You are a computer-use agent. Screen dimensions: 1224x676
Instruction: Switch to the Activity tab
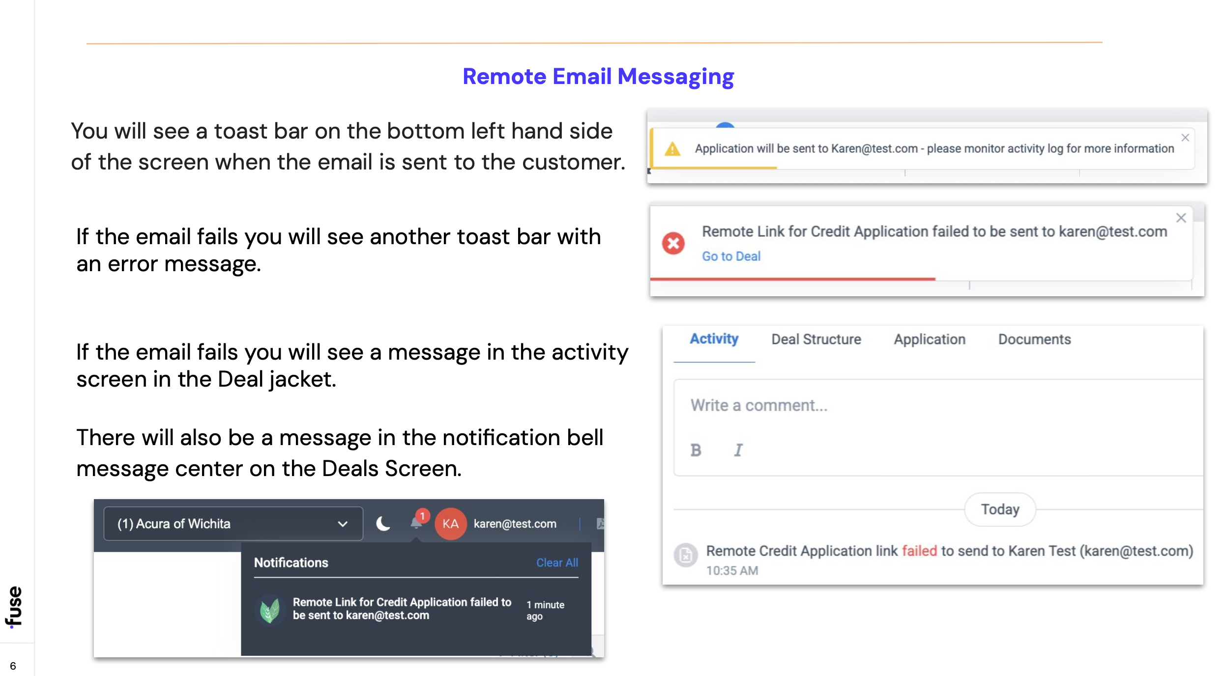coord(714,339)
